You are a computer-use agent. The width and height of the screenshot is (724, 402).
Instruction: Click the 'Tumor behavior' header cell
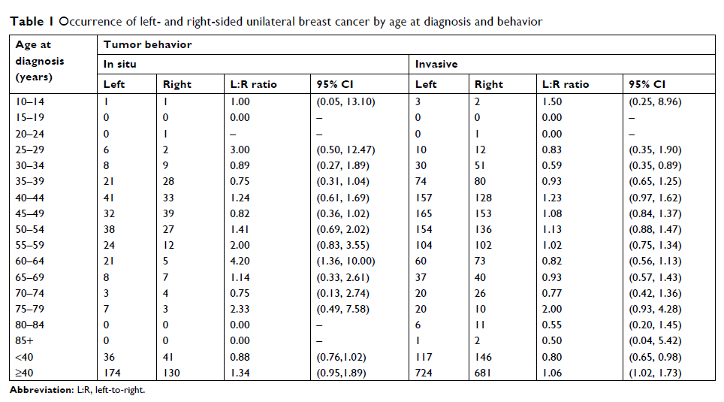(x=147, y=45)
